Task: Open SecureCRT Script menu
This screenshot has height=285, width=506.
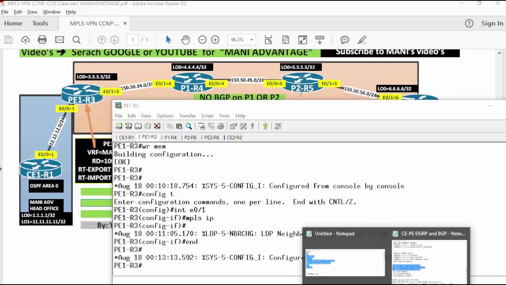Action: tap(207, 116)
